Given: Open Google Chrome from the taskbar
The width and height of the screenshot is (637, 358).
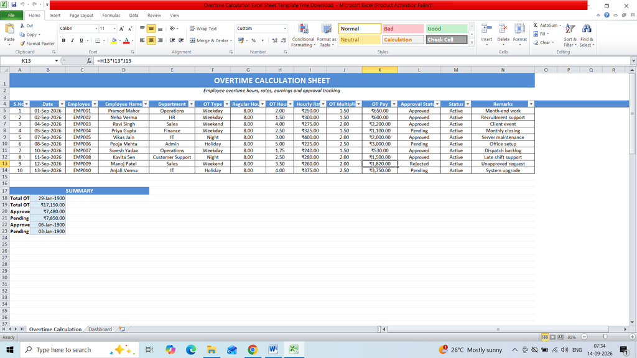Looking at the screenshot, I should (253, 349).
